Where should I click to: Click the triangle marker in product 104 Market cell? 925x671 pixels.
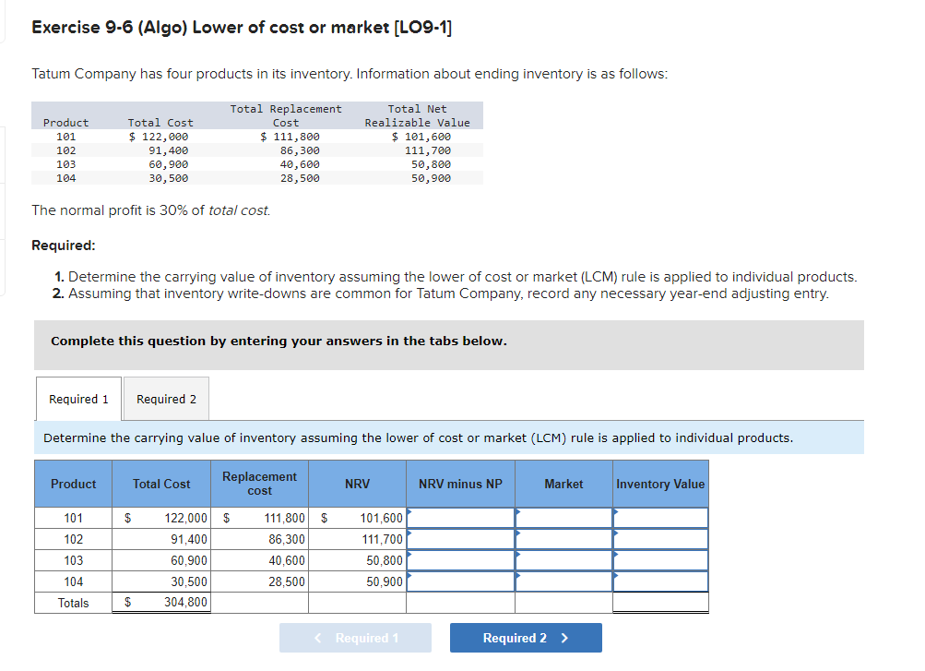(516, 577)
